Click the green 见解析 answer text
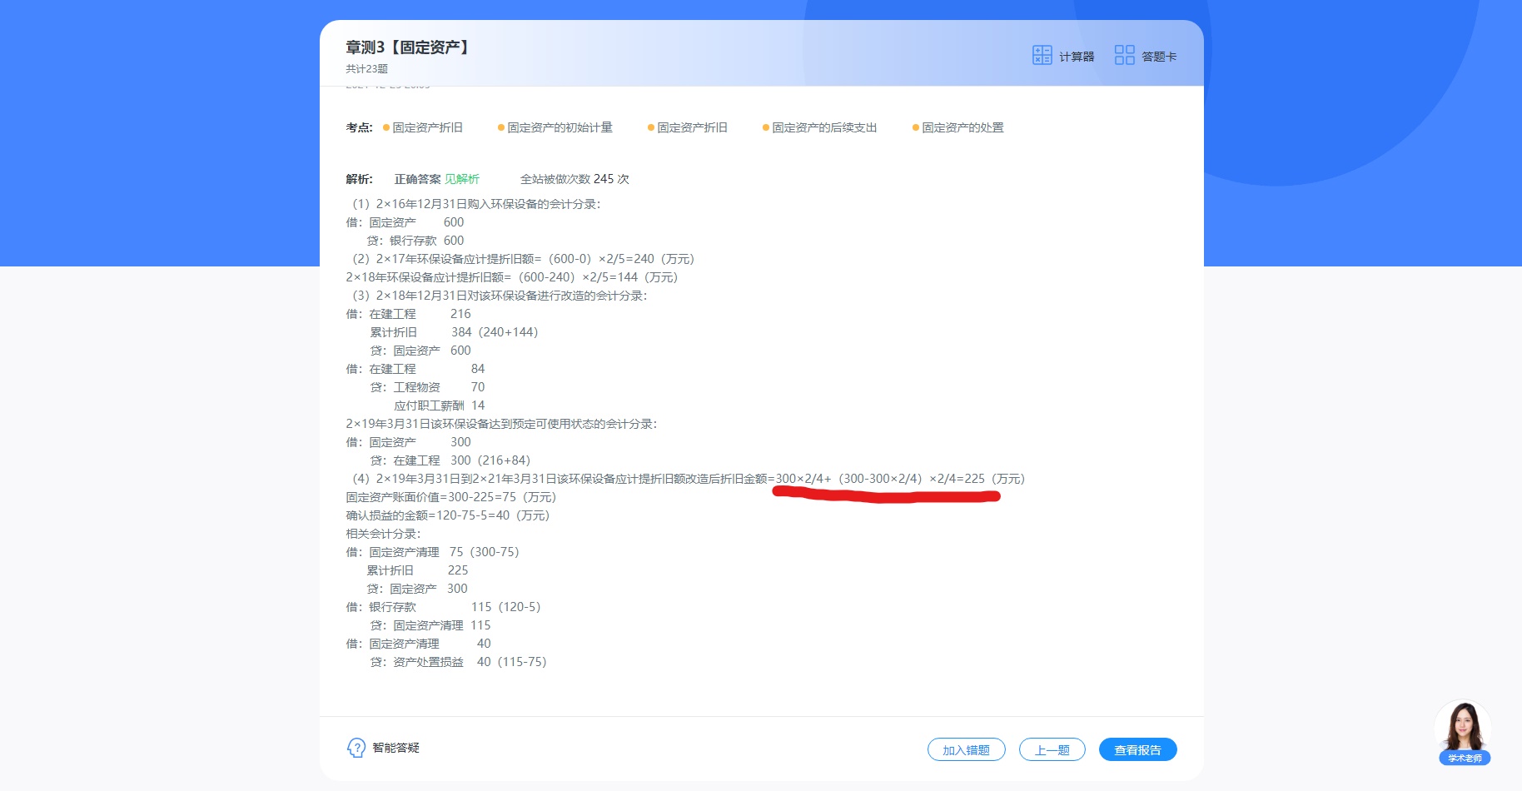Screen dimensions: 1522x791 pyautogui.click(x=462, y=179)
